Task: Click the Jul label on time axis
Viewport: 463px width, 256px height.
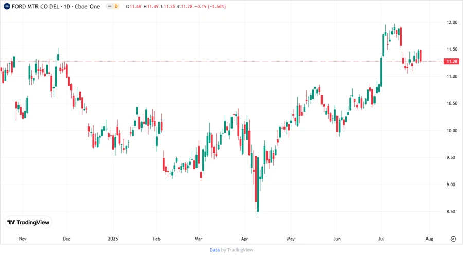Action: pyautogui.click(x=381, y=239)
